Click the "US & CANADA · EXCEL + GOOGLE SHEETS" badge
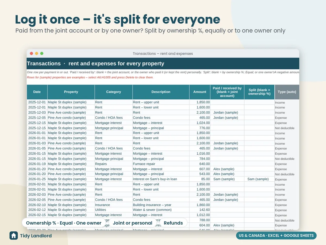This screenshot has width=326, height=245. tap(276, 235)
